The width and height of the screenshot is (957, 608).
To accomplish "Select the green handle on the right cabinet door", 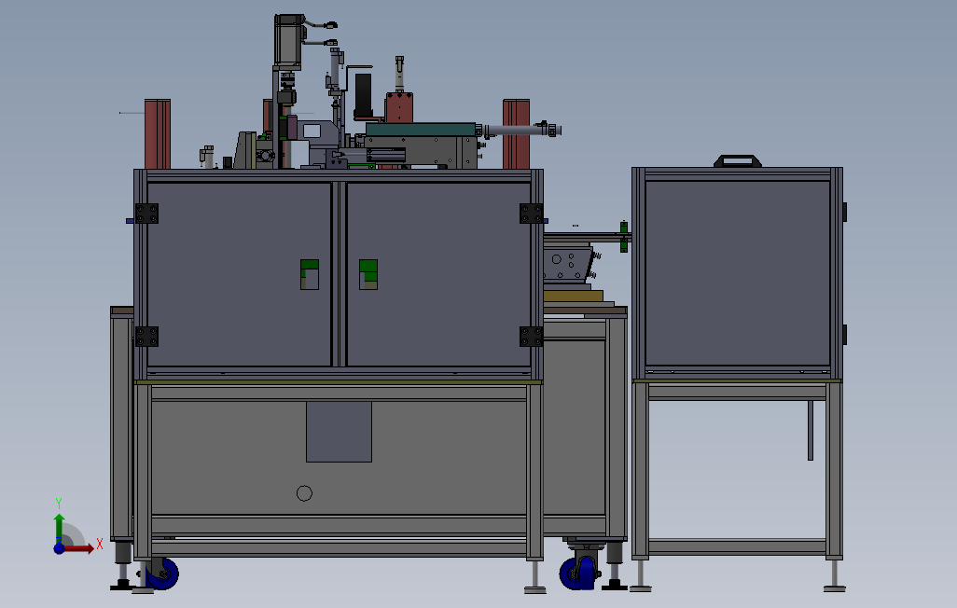I will pyautogui.click(x=368, y=274).
